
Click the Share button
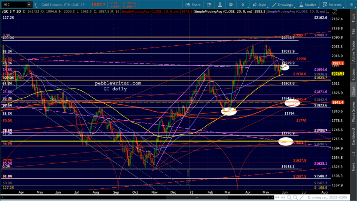coord(193,5)
